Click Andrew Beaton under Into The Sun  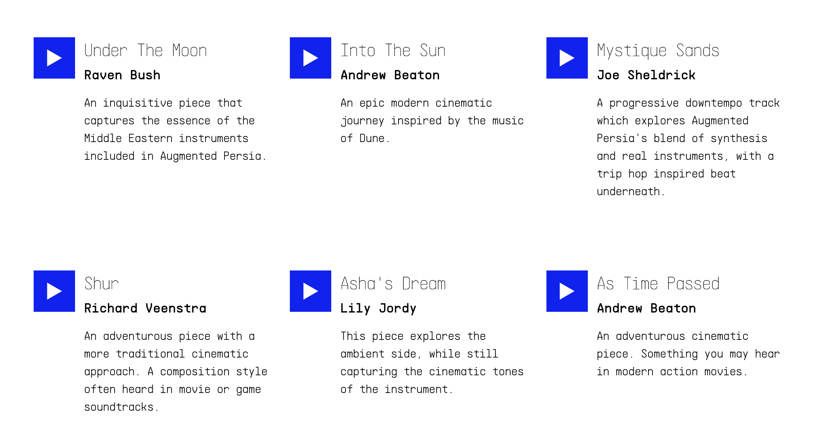point(390,75)
